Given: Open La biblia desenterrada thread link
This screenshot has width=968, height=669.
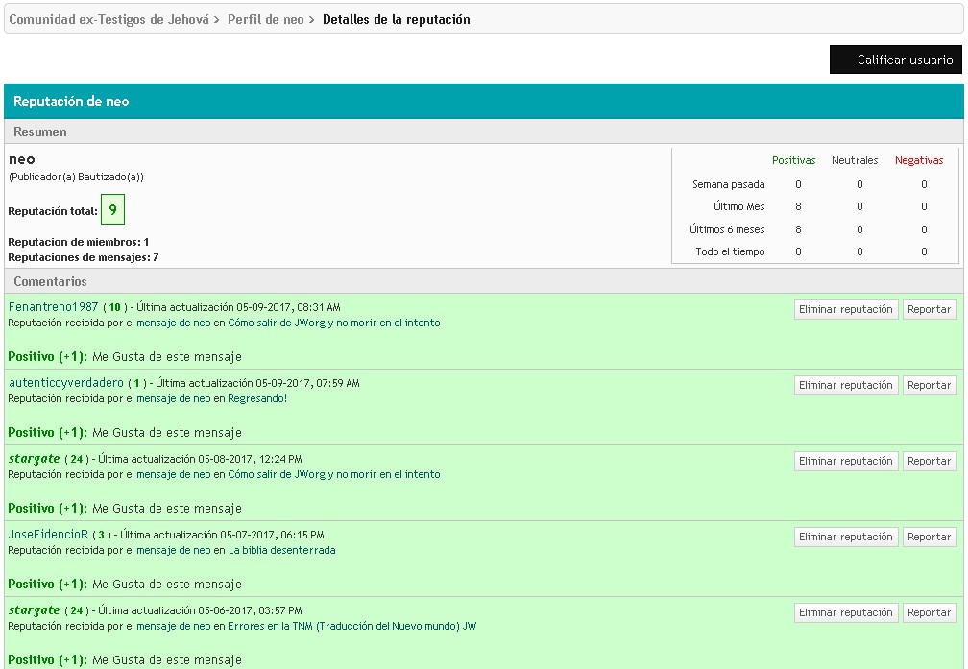Looking at the screenshot, I should [x=281, y=551].
